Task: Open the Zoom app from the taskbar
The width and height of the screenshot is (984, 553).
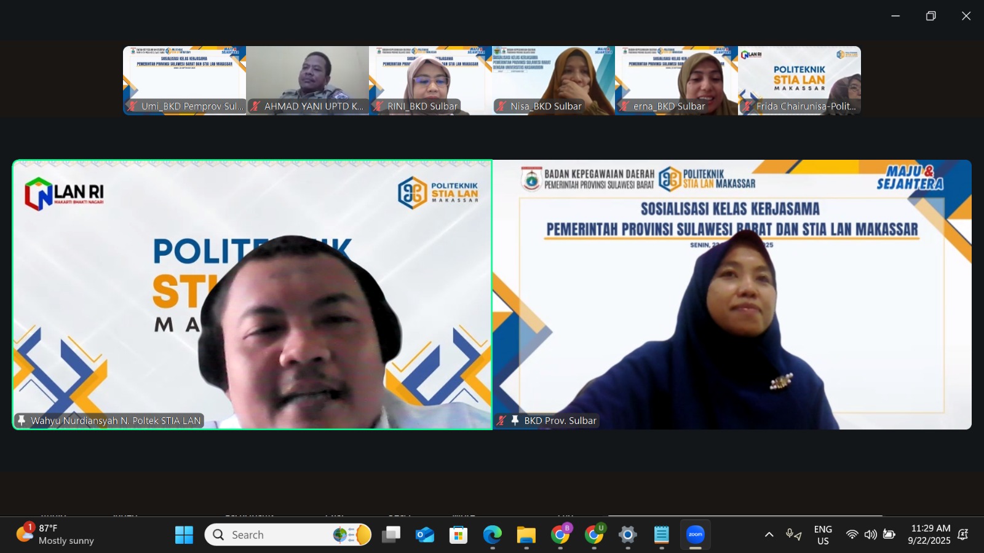Action: [x=694, y=534]
